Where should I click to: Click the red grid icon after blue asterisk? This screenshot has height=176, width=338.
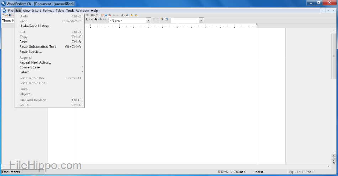110,15
